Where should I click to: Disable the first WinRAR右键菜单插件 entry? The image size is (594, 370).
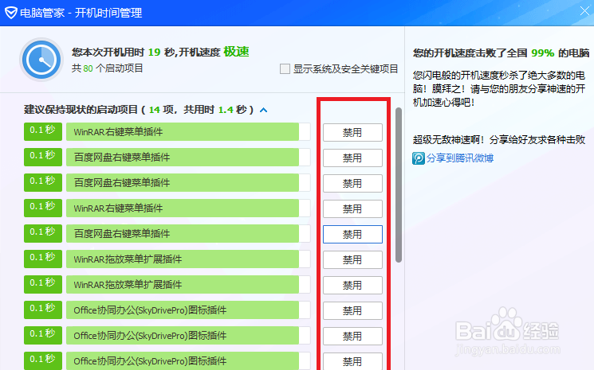[x=352, y=132]
